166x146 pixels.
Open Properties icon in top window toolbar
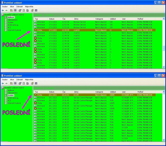coord(20,10)
